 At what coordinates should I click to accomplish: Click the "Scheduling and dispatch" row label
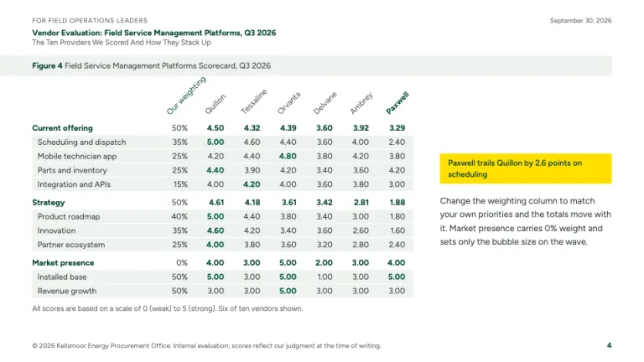[81, 142]
